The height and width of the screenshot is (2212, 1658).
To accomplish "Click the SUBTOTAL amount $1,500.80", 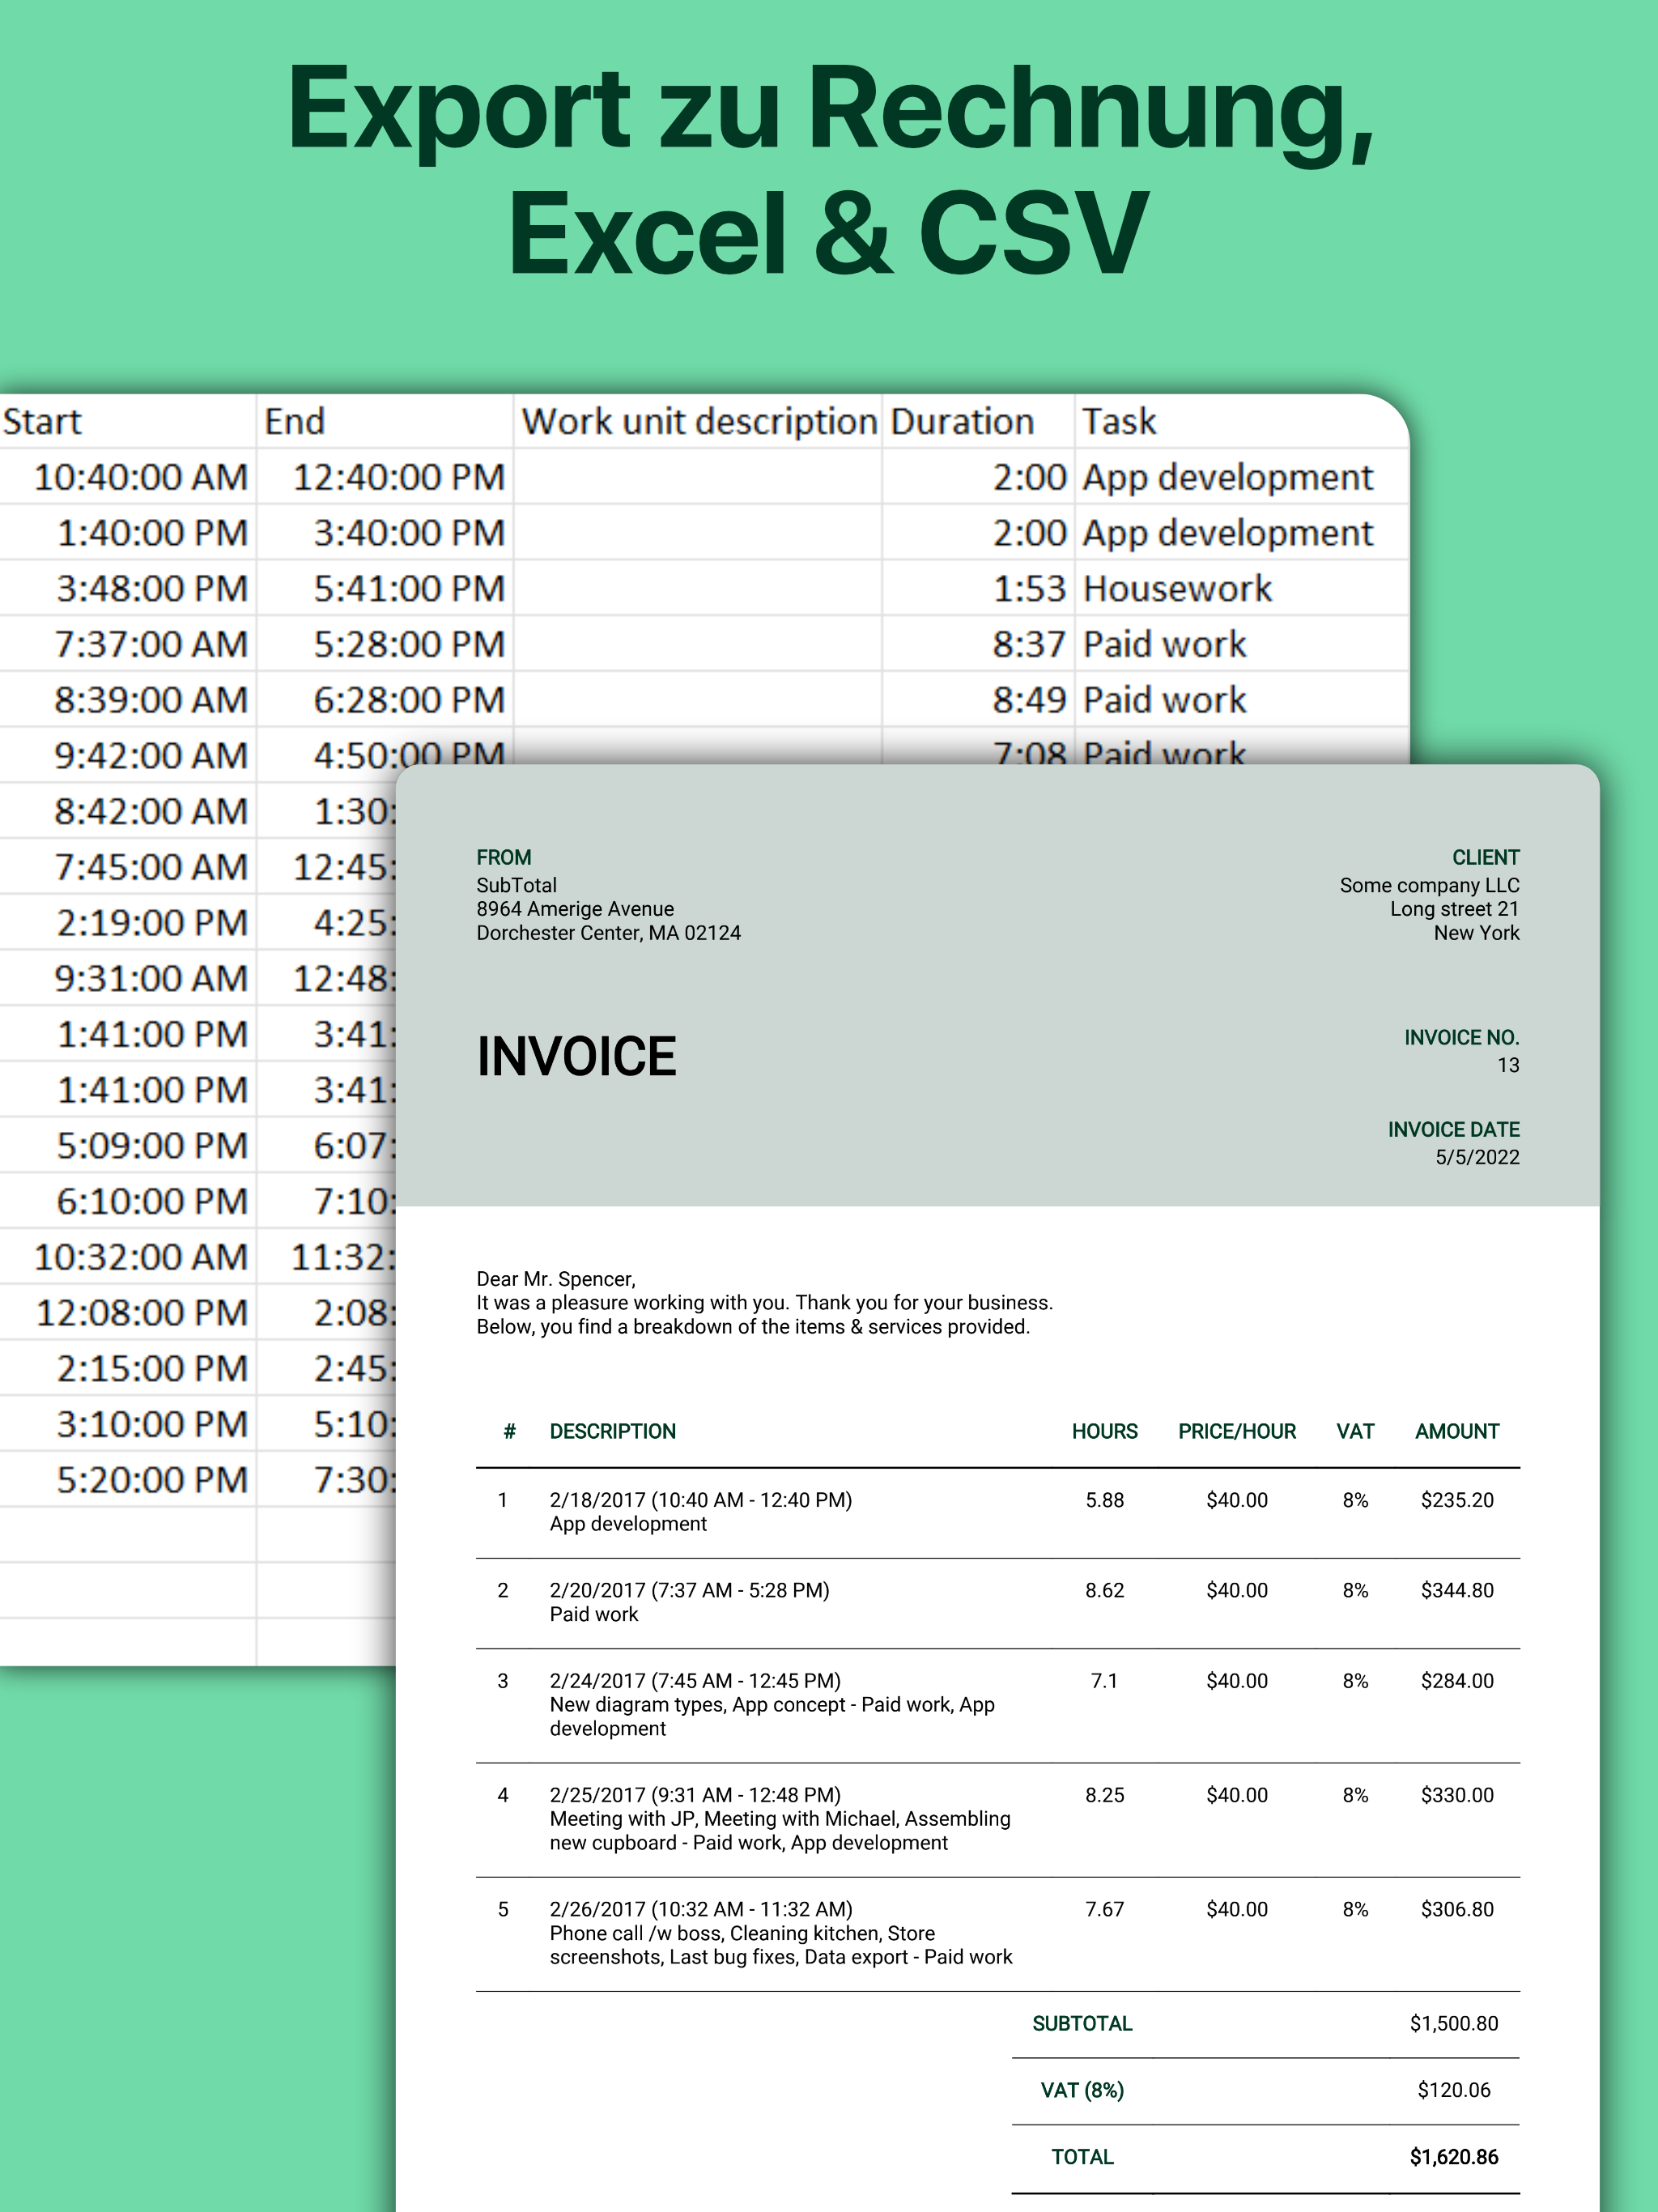I will tap(1453, 2024).
